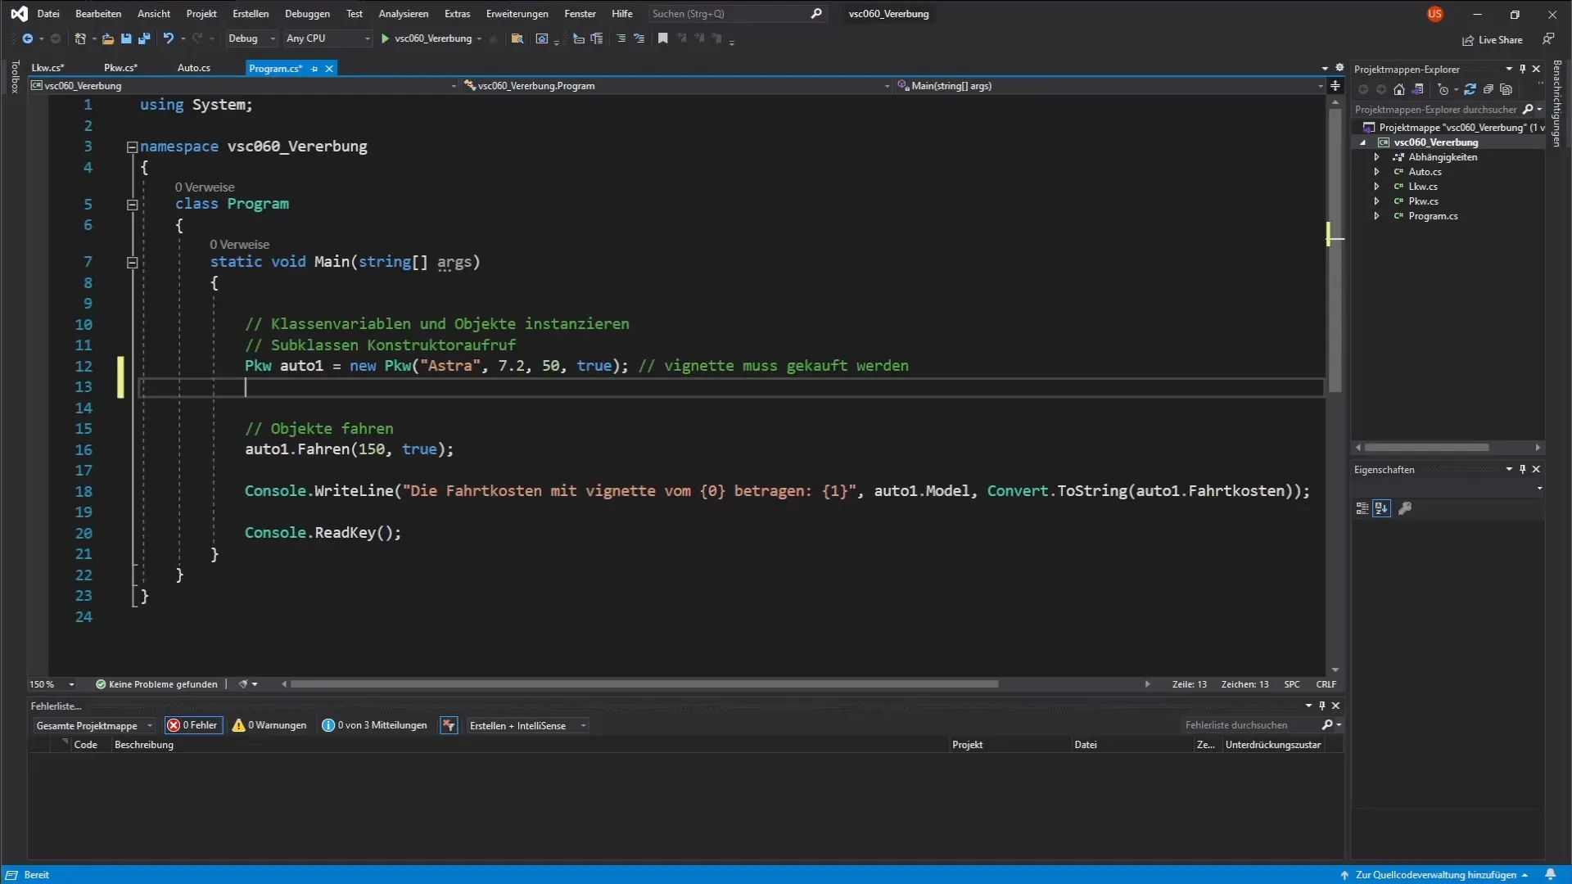Screen dimensions: 1572x884
Task: Click the Navigate Backward arrow in toolbar
Action: tap(27, 38)
